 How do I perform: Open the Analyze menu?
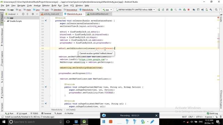37,6
